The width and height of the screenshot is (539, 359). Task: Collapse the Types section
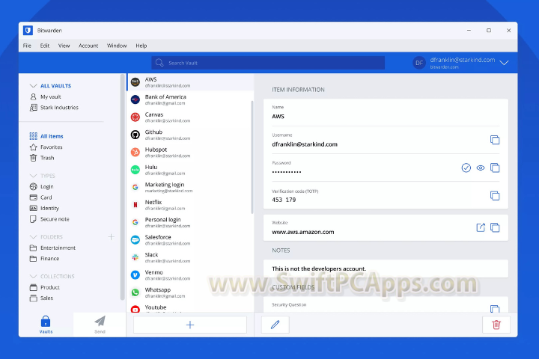[34, 176]
